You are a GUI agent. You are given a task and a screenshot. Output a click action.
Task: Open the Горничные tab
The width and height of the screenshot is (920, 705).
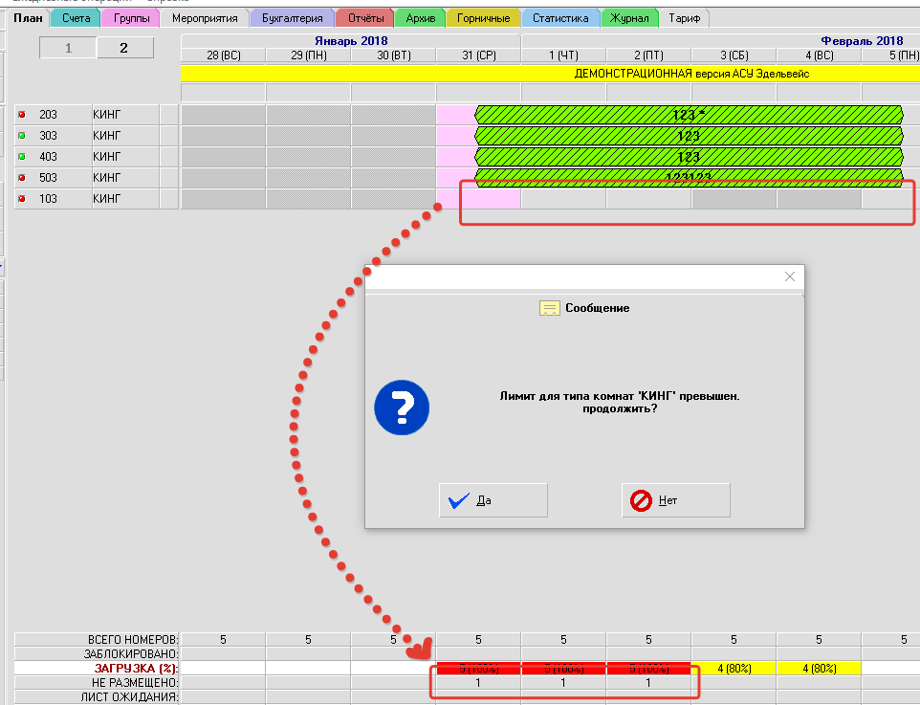[x=483, y=18]
